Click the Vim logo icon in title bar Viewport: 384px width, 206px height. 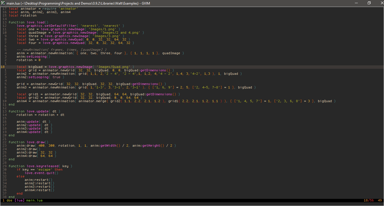(3, 3)
